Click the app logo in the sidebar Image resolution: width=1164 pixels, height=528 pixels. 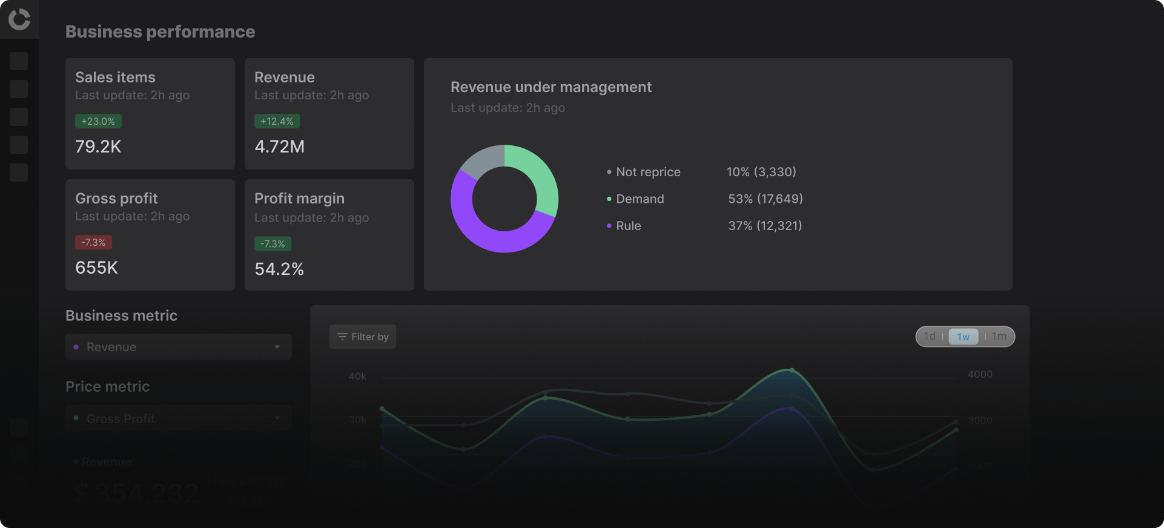pyautogui.click(x=19, y=19)
